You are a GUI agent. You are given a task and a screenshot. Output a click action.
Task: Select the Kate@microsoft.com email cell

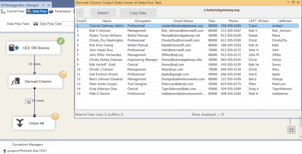183,45
